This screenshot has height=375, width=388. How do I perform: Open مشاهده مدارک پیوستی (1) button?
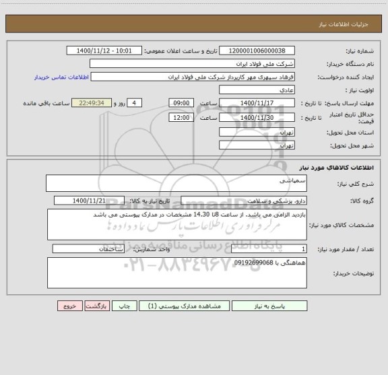click(x=185, y=306)
